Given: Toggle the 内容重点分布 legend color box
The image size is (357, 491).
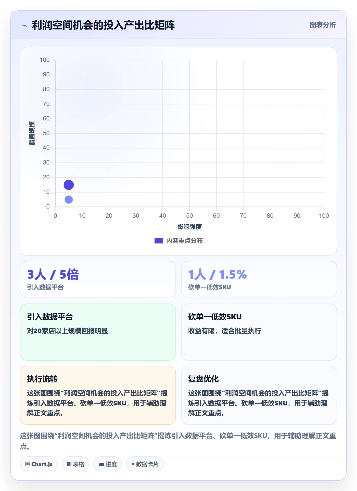Looking at the screenshot, I should coord(158,241).
